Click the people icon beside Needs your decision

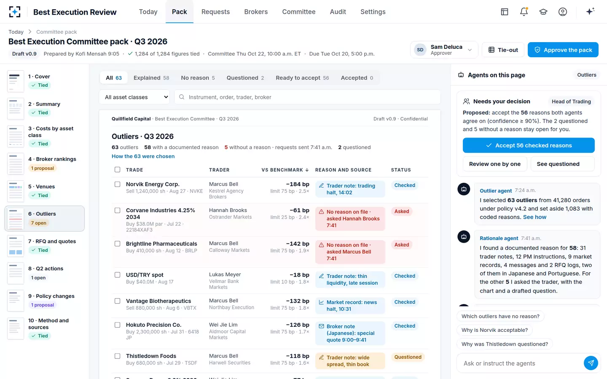(x=466, y=101)
